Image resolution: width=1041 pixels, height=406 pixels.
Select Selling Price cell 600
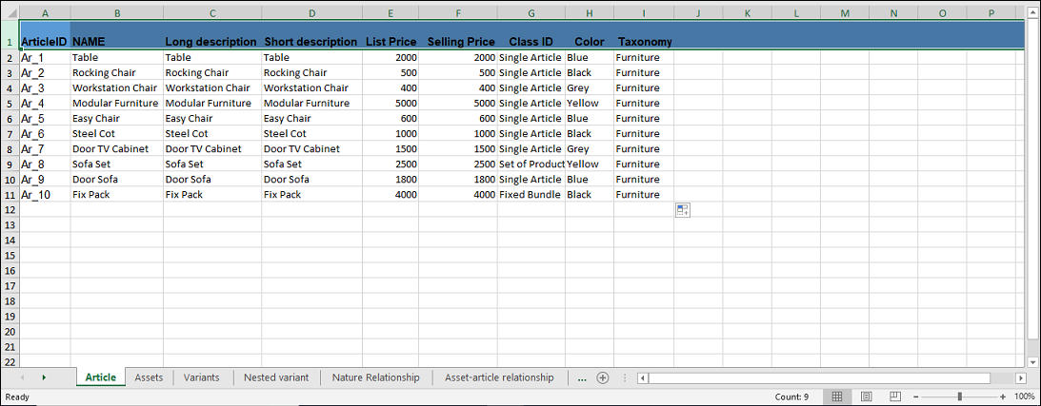[x=458, y=119]
